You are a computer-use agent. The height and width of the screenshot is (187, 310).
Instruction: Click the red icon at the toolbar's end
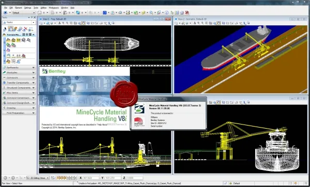pyautogui.click(x=187, y=12)
